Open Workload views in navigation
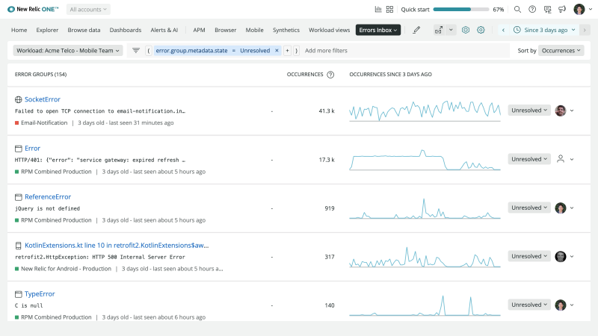The height and width of the screenshot is (336, 598). (329, 30)
